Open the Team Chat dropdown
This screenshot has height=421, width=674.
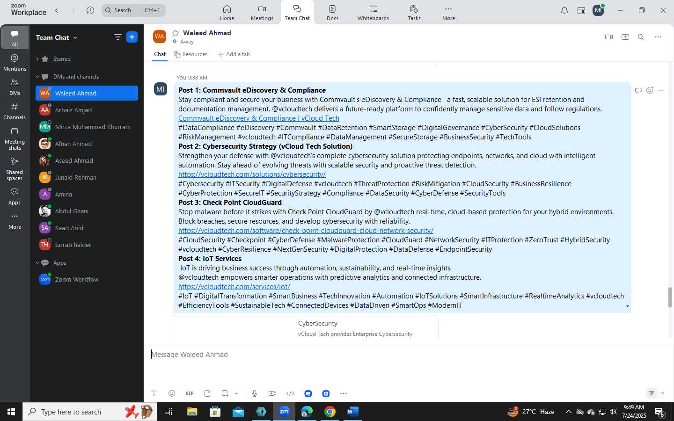coord(57,37)
